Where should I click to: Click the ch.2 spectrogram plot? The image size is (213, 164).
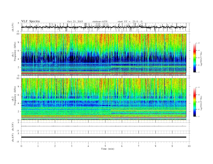[104, 99]
